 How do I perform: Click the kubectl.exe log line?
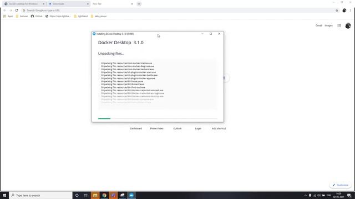122,84
